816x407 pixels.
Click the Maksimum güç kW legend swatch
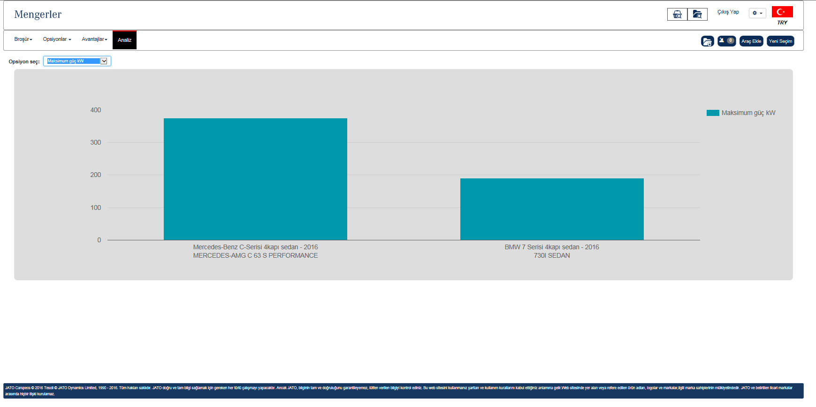click(x=713, y=113)
